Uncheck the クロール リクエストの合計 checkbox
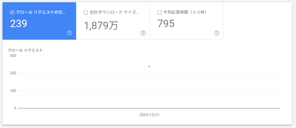Image resolution: width=296 pixels, height=128 pixels. [12, 12]
